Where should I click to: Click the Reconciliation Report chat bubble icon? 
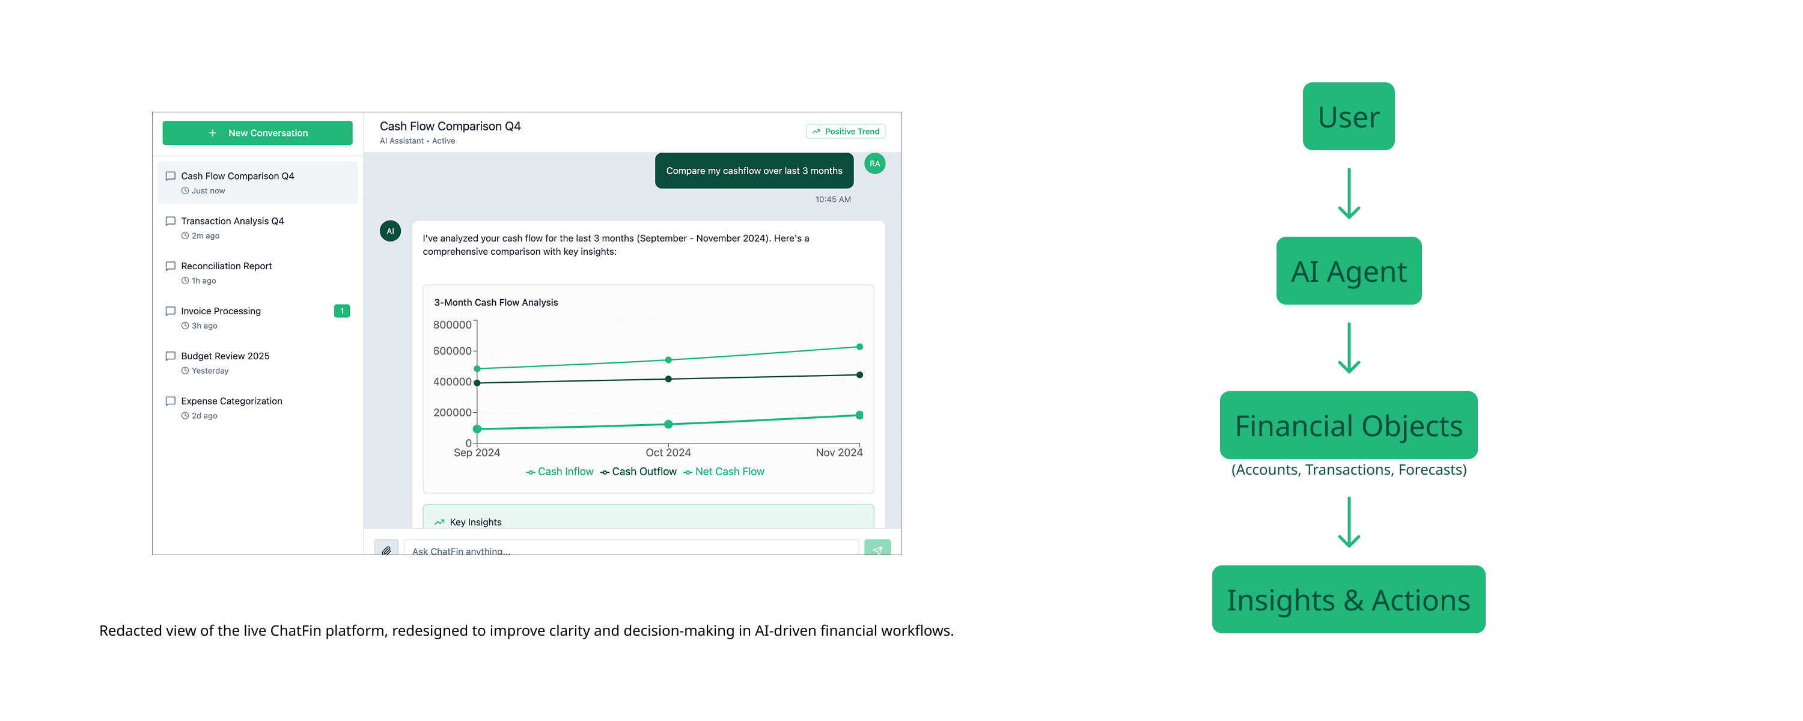click(x=170, y=266)
